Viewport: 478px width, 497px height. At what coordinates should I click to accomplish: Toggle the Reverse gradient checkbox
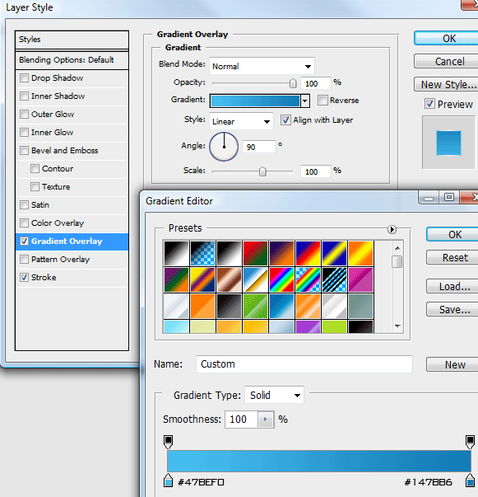[x=323, y=101]
